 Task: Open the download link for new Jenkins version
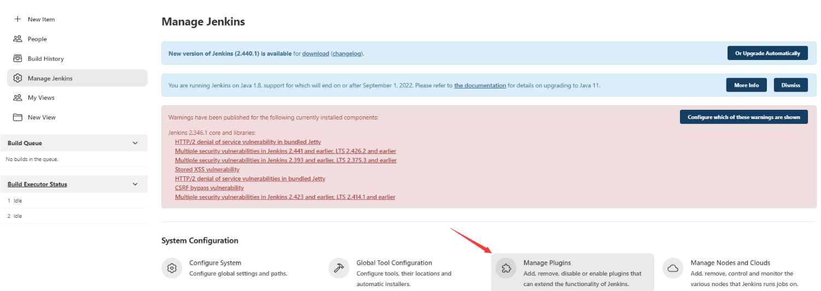point(315,54)
